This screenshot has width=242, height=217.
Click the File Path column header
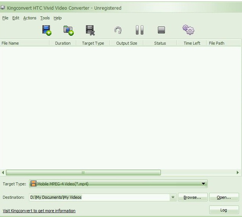[x=224, y=43]
